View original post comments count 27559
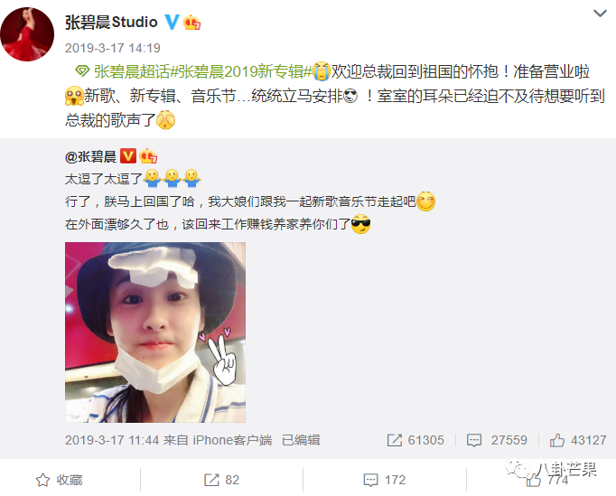 click(497, 440)
